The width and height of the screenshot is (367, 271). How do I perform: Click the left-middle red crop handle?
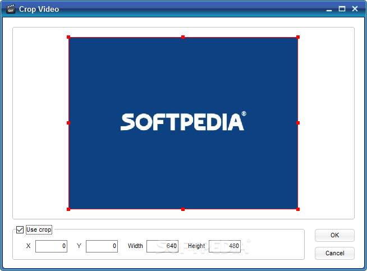(x=68, y=123)
